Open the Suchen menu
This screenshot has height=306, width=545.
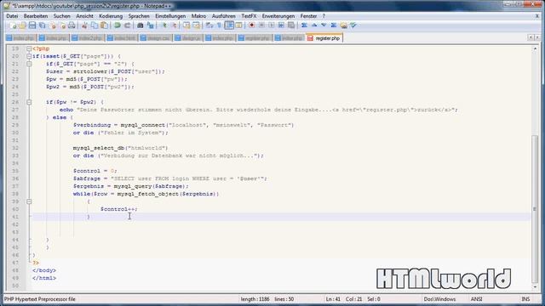tap(61, 16)
